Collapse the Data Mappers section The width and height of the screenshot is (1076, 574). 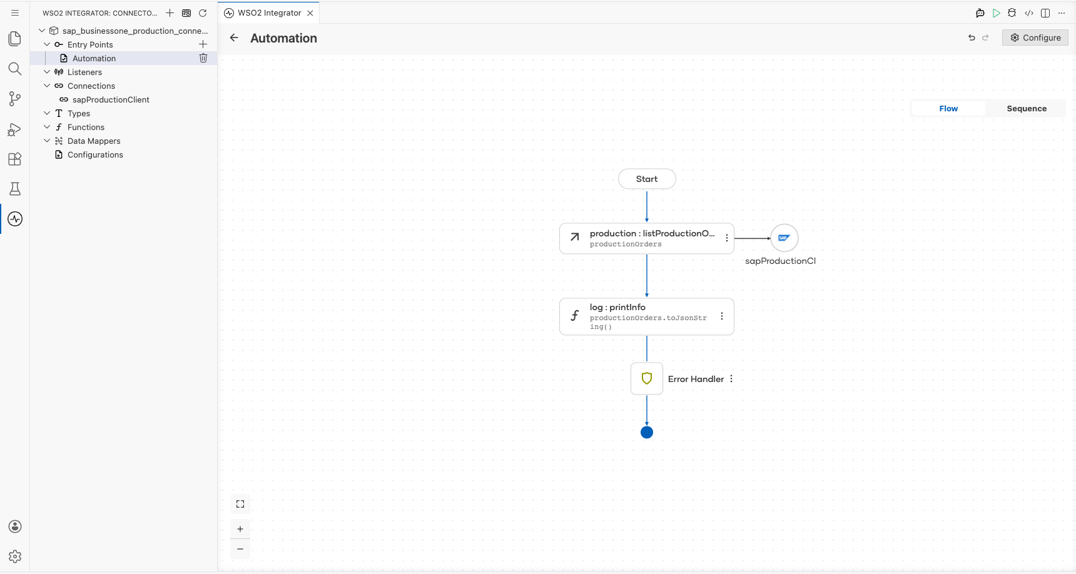coord(47,141)
